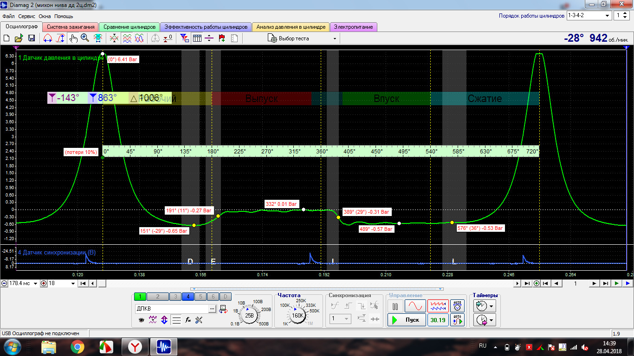Image resolution: width=634 pixels, height=356 pixels.
Task: Click the ДПКВ ellipsis browse button
Action: pos(212,309)
